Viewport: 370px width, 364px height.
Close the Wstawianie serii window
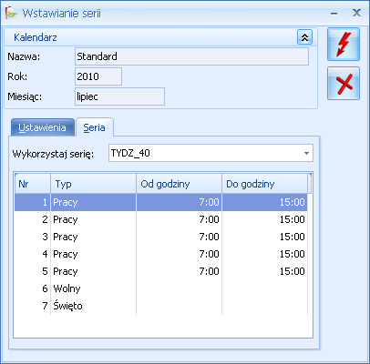[x=356, y=13]
